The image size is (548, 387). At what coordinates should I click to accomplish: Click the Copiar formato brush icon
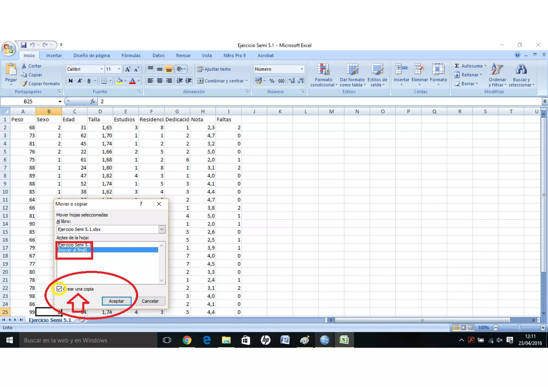coord(24,84)
